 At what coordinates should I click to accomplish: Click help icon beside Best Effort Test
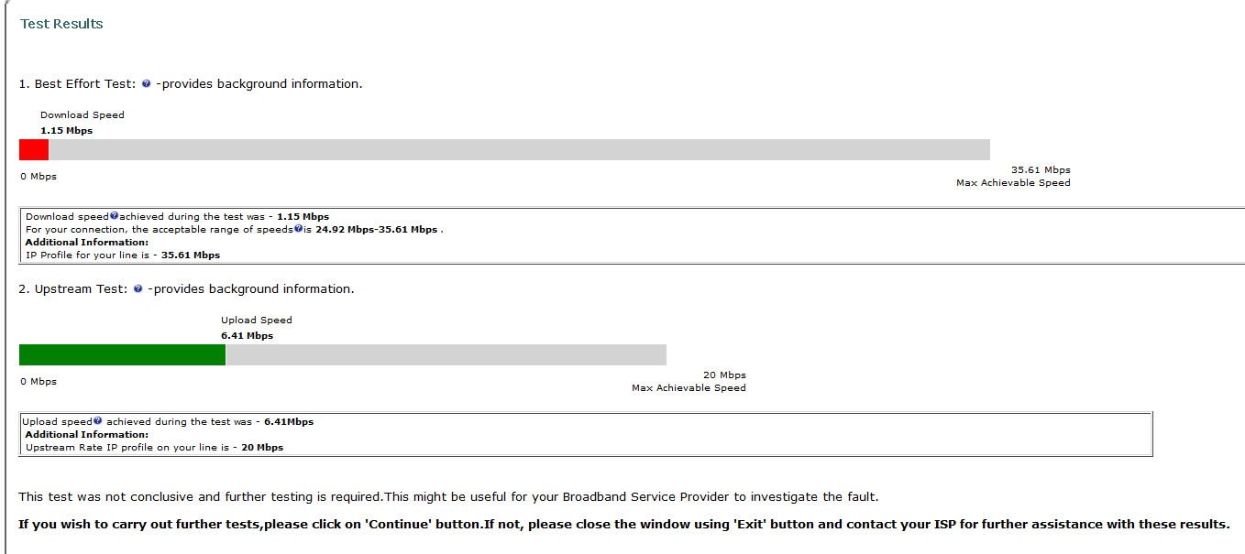click(146, 84)
